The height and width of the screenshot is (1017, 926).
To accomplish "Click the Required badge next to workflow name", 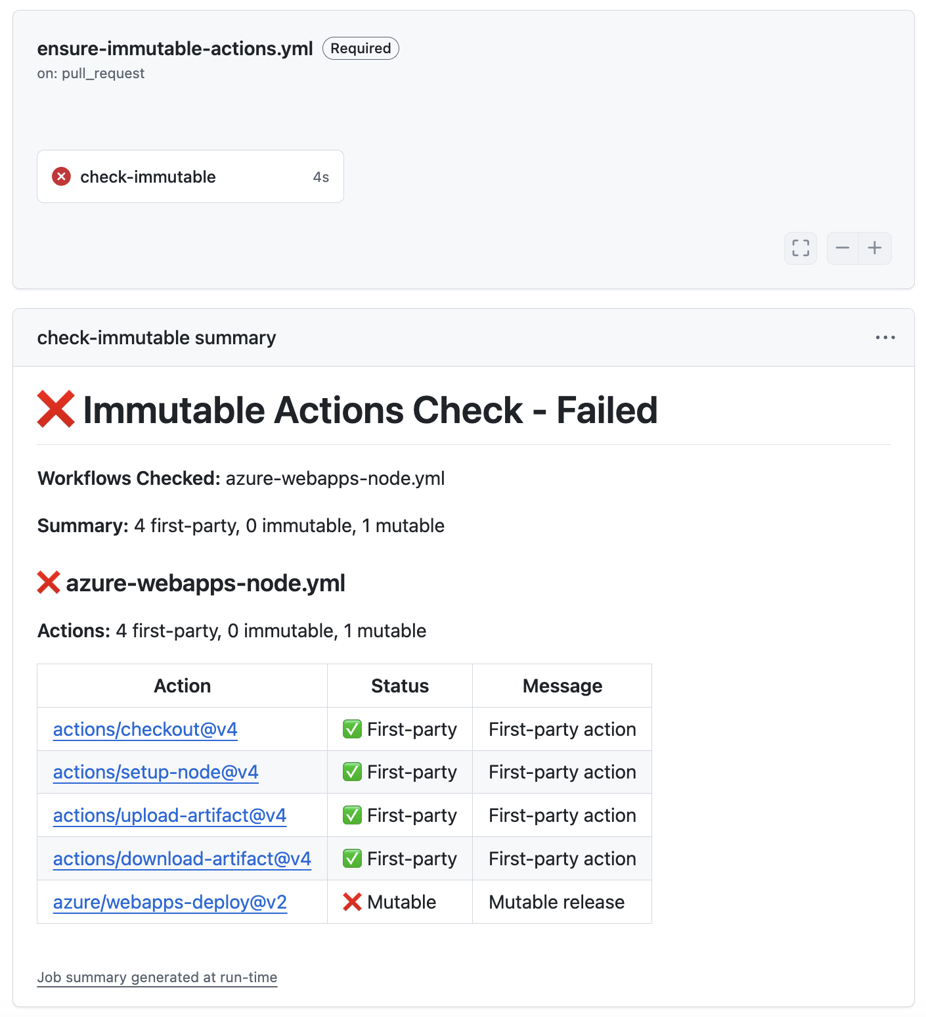I will pos(361,49).
